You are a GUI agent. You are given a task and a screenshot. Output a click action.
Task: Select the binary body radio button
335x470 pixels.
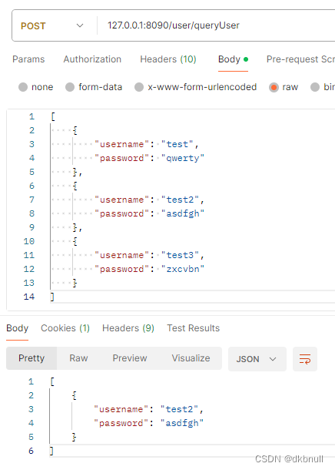point(315,87)
